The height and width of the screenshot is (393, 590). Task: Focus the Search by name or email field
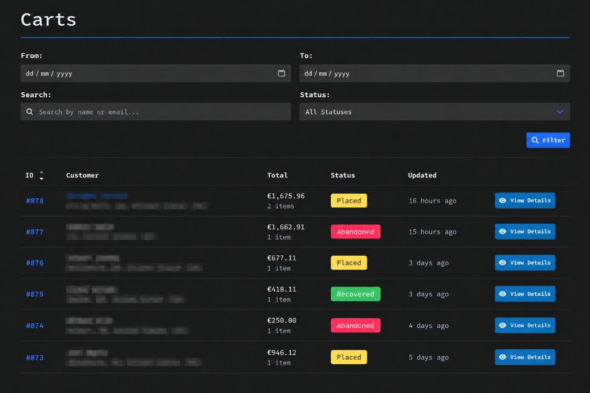(x=156, y=112)
